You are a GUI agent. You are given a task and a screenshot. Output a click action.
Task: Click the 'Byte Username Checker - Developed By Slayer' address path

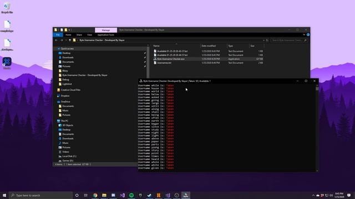pos(102,40)
